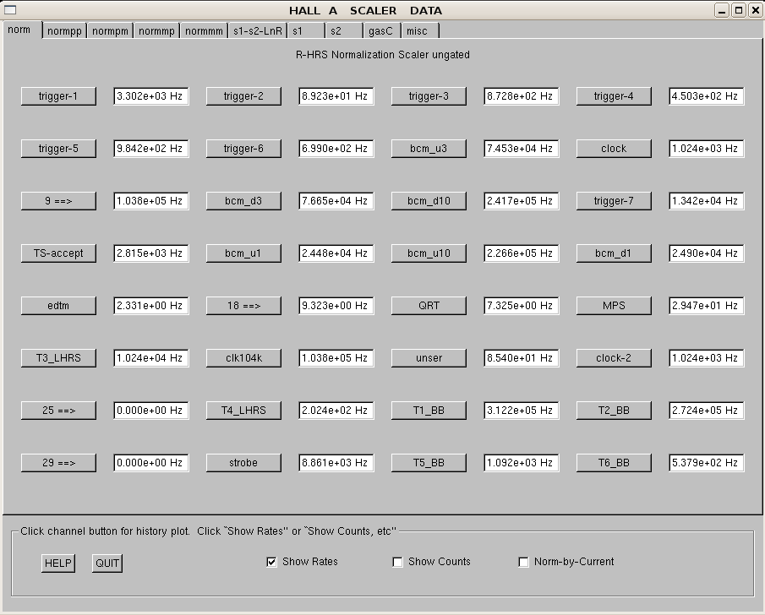Select the s2 tab
Screen dimensions: 765x615
(344, 30)
